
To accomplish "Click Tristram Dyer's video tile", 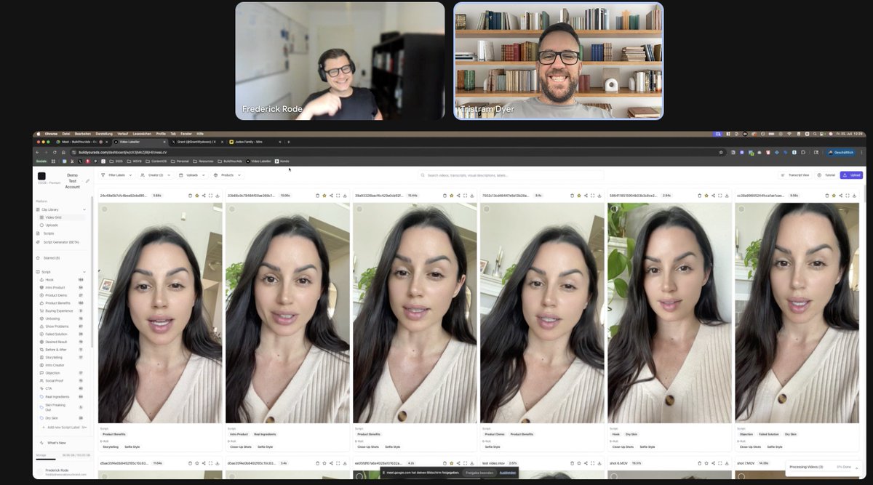I will click(x=559, y=60).
